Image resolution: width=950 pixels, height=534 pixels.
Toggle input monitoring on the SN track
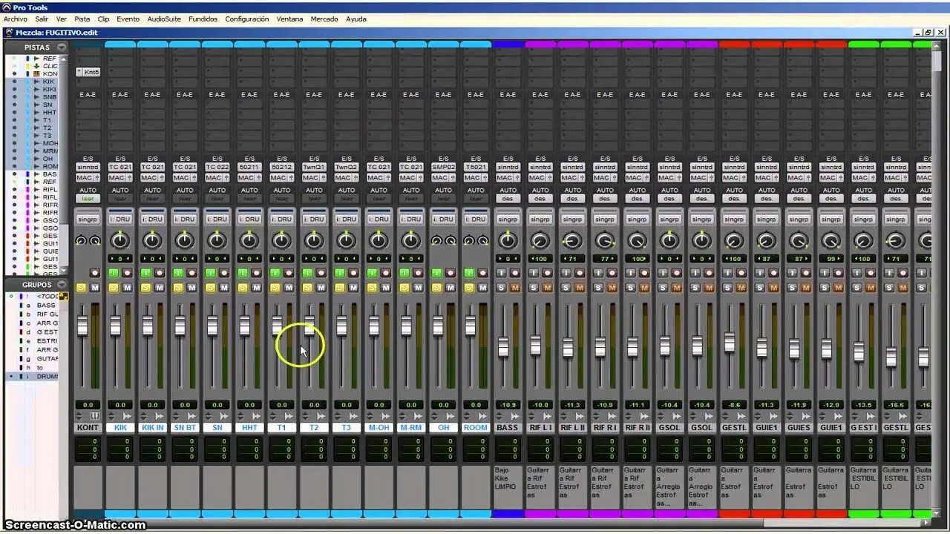[x=210, y=273]
